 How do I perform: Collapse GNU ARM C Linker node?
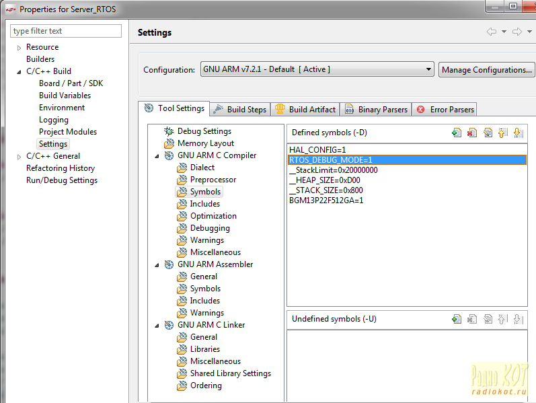(x=157, y=326)
